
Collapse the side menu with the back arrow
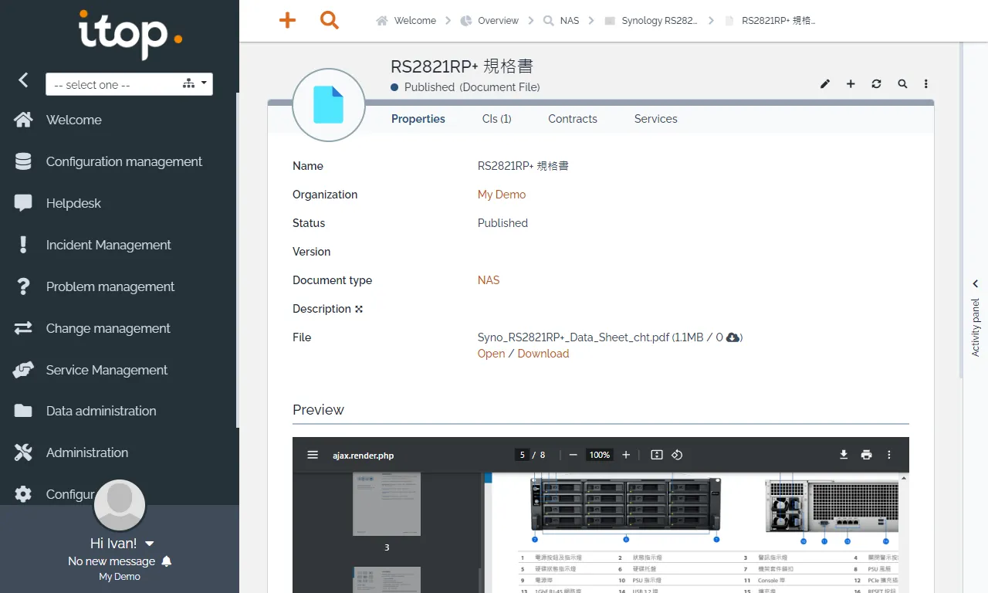(x=23, y=80)
